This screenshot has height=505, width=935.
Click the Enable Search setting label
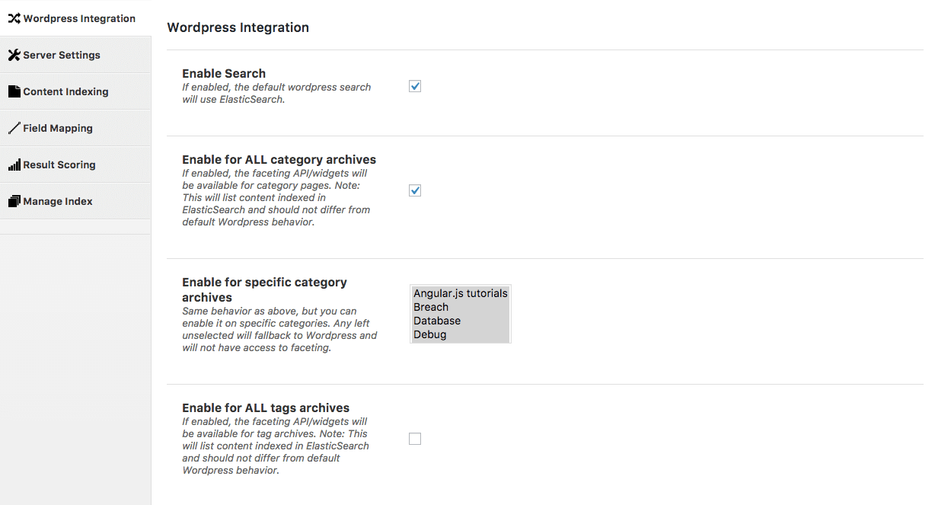[224, 73]
